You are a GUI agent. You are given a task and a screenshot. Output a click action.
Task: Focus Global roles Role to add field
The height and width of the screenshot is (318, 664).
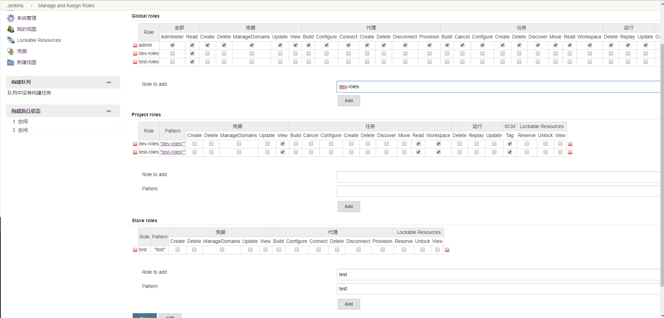click(x=498, y=87)
